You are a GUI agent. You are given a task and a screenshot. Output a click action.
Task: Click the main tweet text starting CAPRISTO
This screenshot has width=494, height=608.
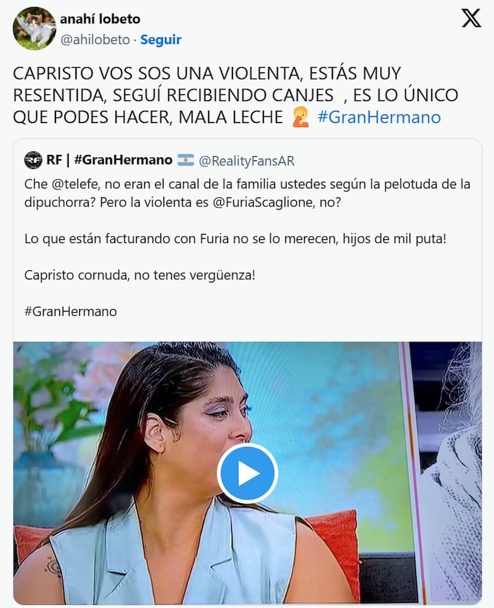click(236, 95)
